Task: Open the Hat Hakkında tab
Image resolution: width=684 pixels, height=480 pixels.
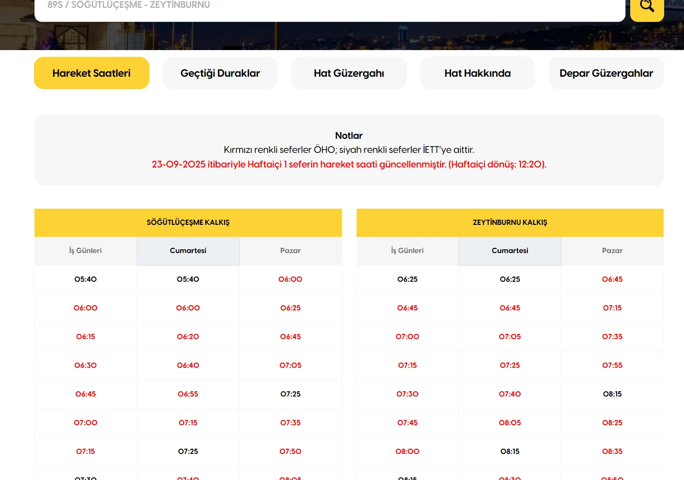Action: pyautogui.click(x=477, y=73)
